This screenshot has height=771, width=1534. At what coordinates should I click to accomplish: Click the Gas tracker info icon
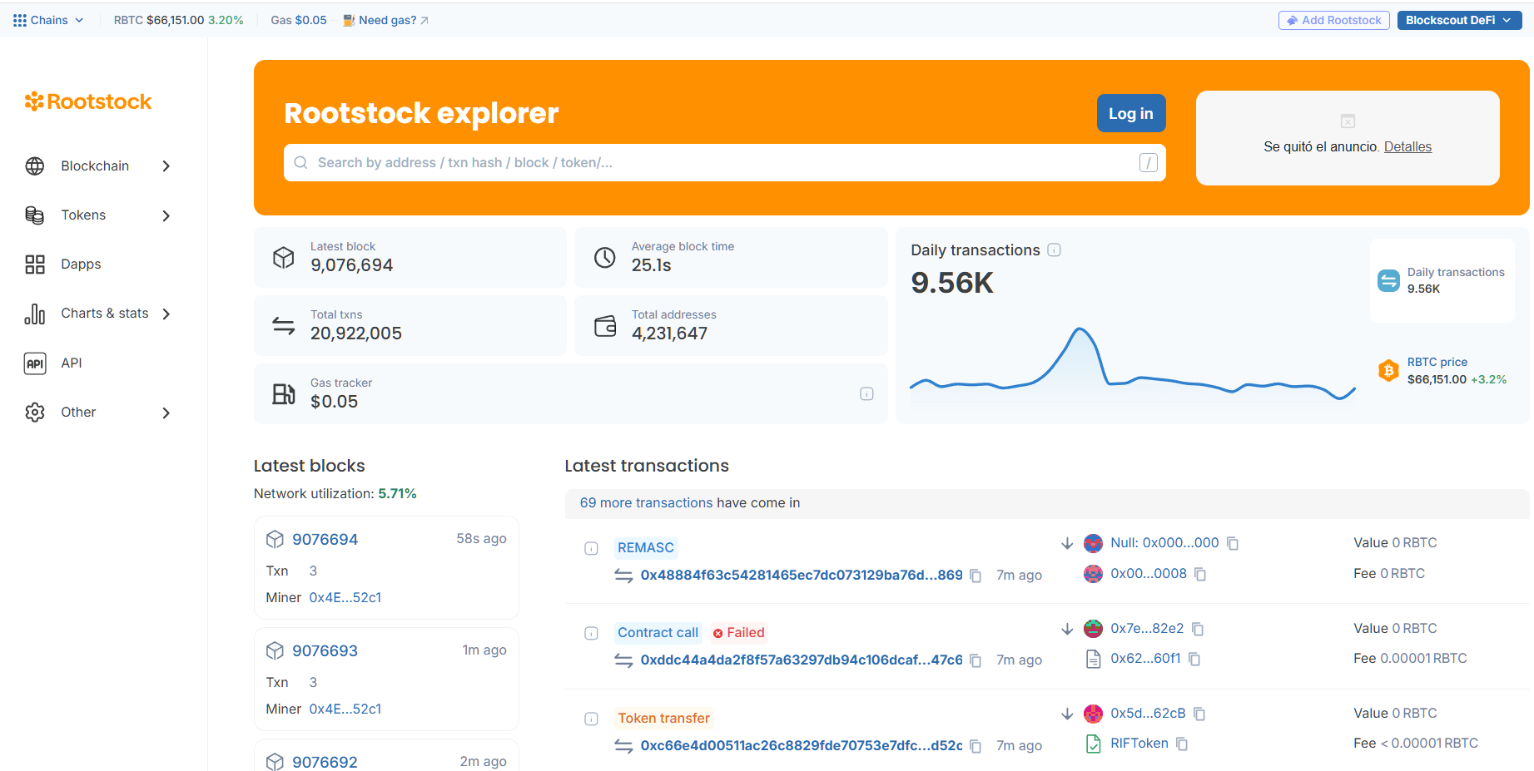[x=866, y=393]
